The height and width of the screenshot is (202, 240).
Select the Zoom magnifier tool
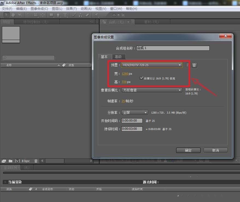[20, 15]
